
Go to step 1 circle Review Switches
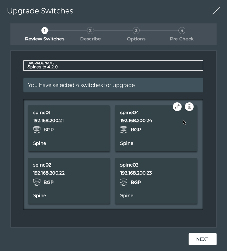pyautogui.click(x=45, y=30)
